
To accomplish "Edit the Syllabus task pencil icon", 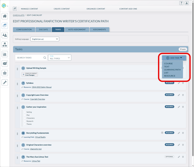I will click(x=179, y=83).
